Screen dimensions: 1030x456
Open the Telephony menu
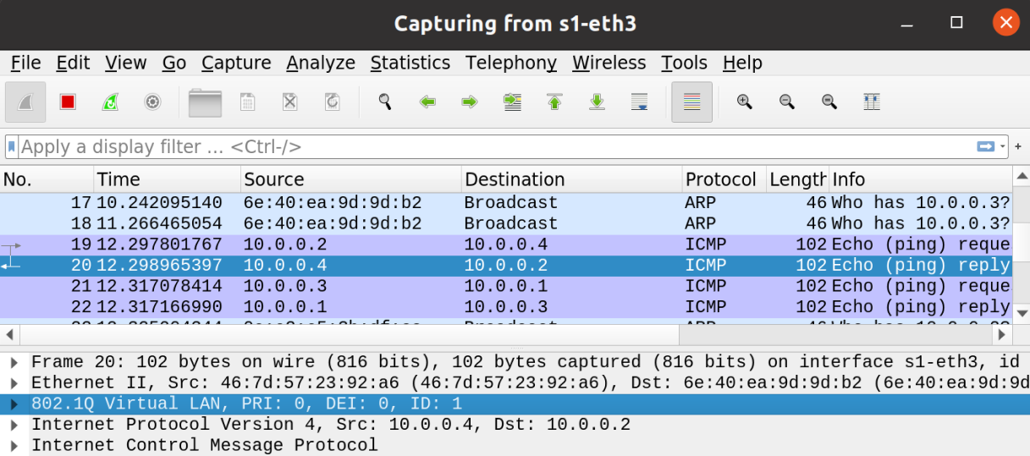(511, 63)
